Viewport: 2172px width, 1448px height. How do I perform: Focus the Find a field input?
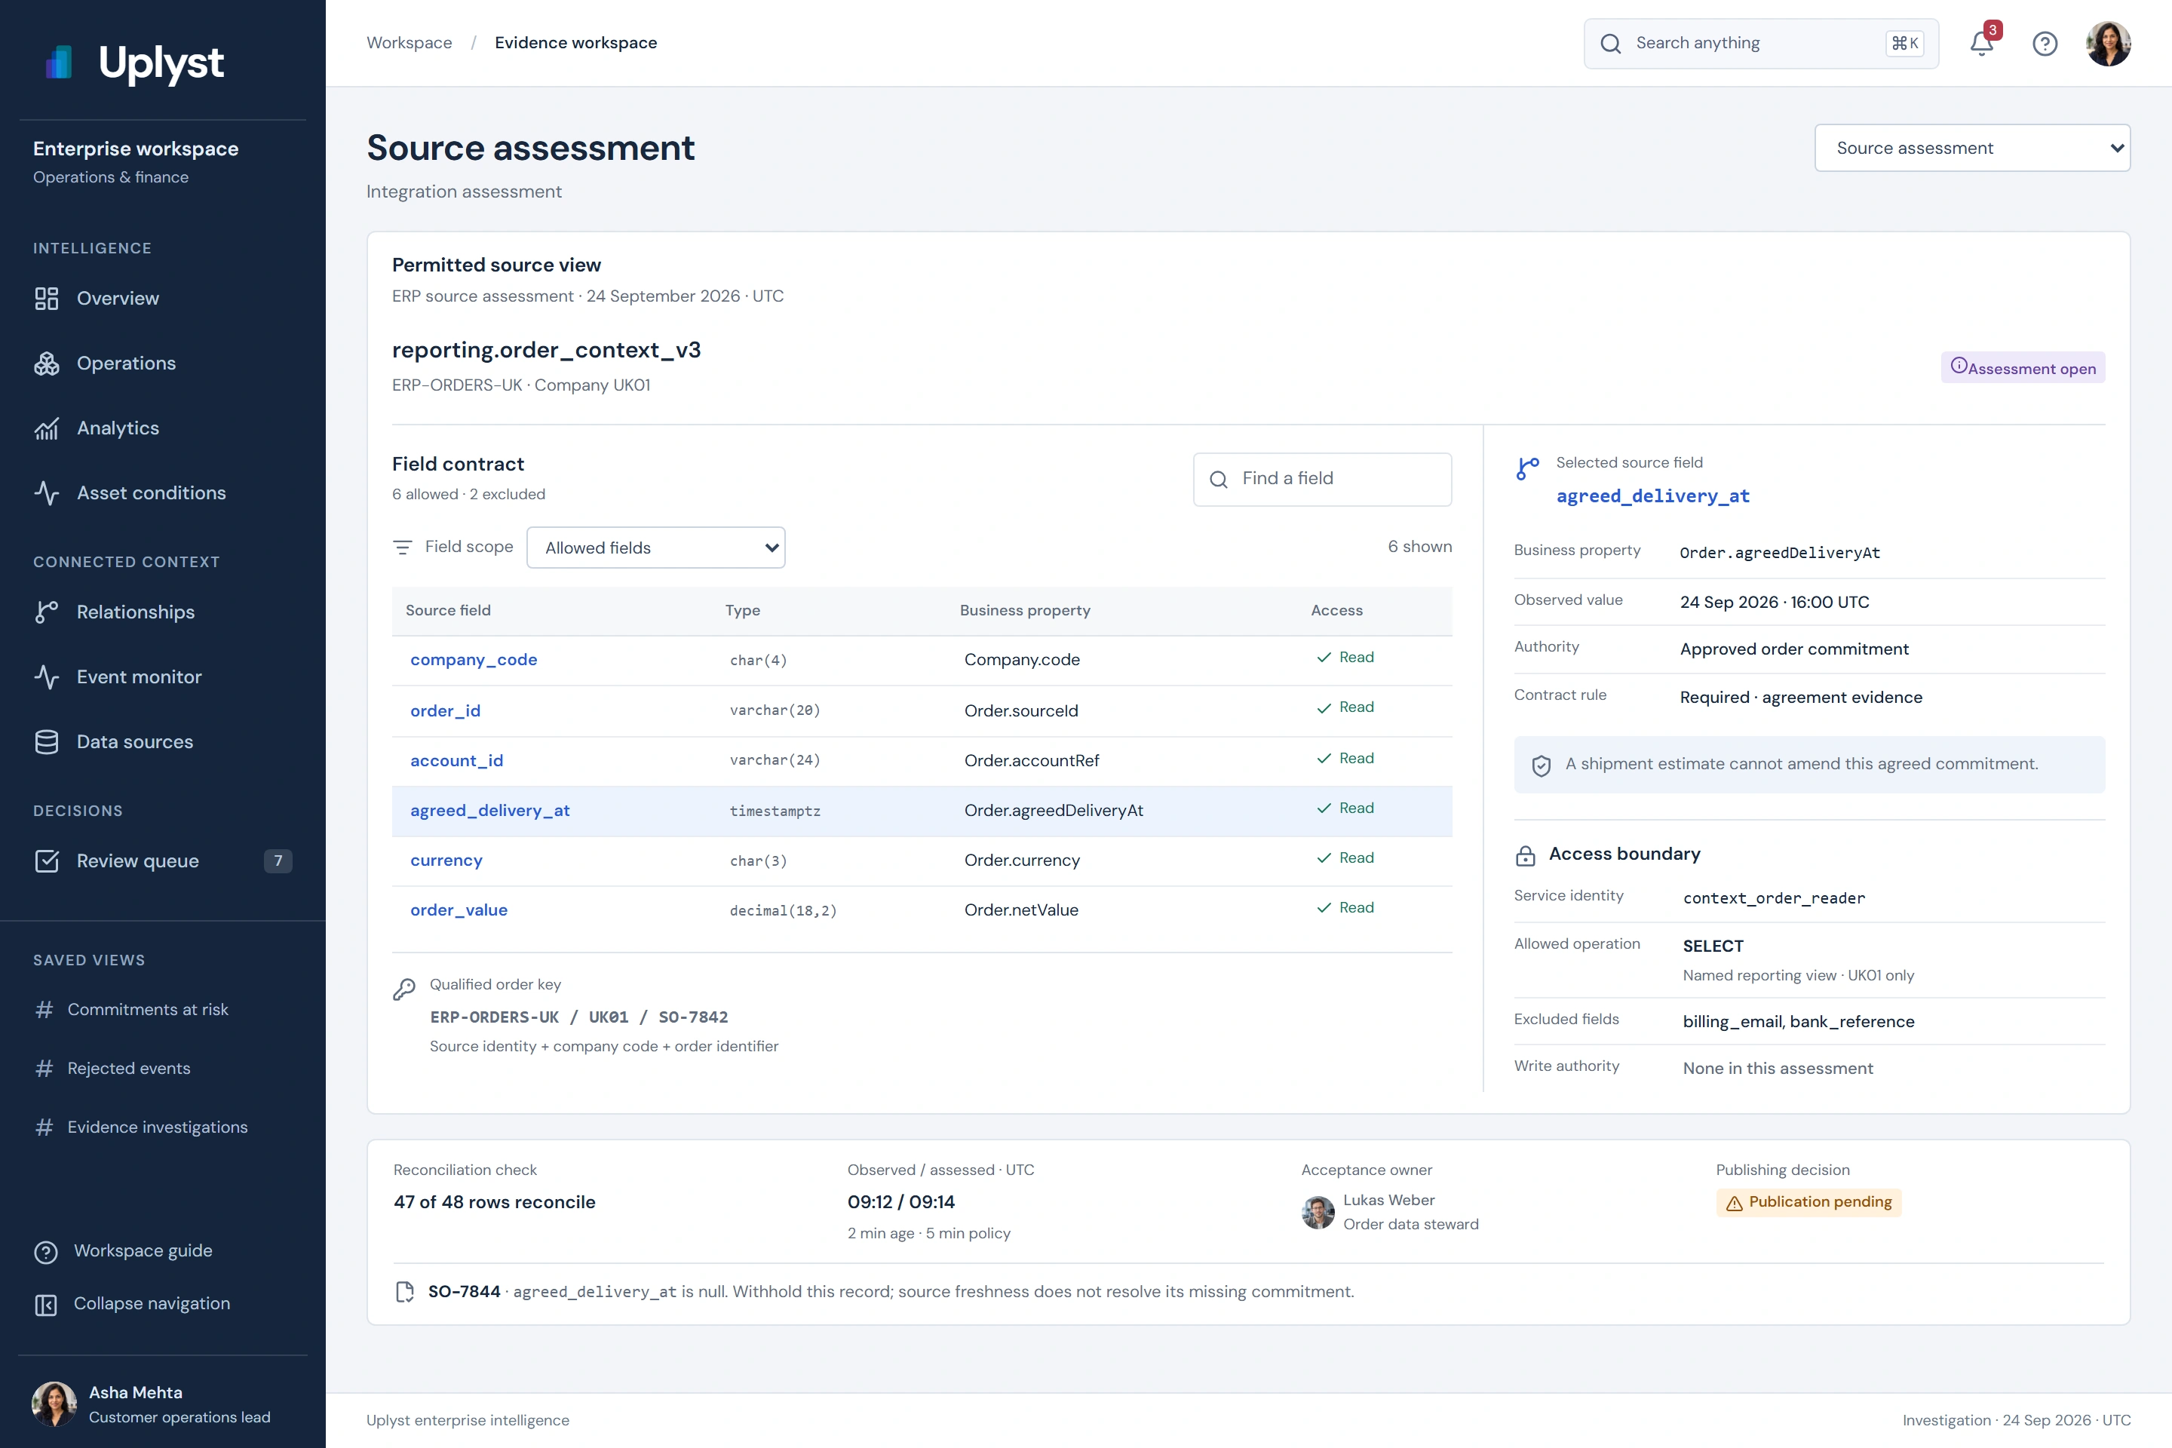tap(1321, 478)
